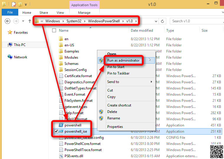Sort by the Name column header
The height and width of the screenshot is (159, 224).
[x=64, y=31]
